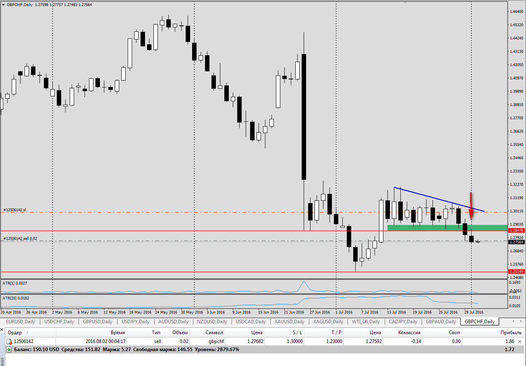The width and height of the screenshot is (526, 366).
Task: Click the stop loss value 1.30000
Action: (x=294, y=341)
